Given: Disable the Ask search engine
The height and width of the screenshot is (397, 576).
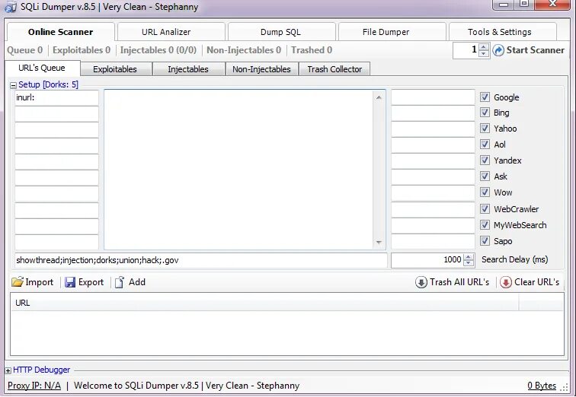Looking at the screenshot, I should (485, 176).
